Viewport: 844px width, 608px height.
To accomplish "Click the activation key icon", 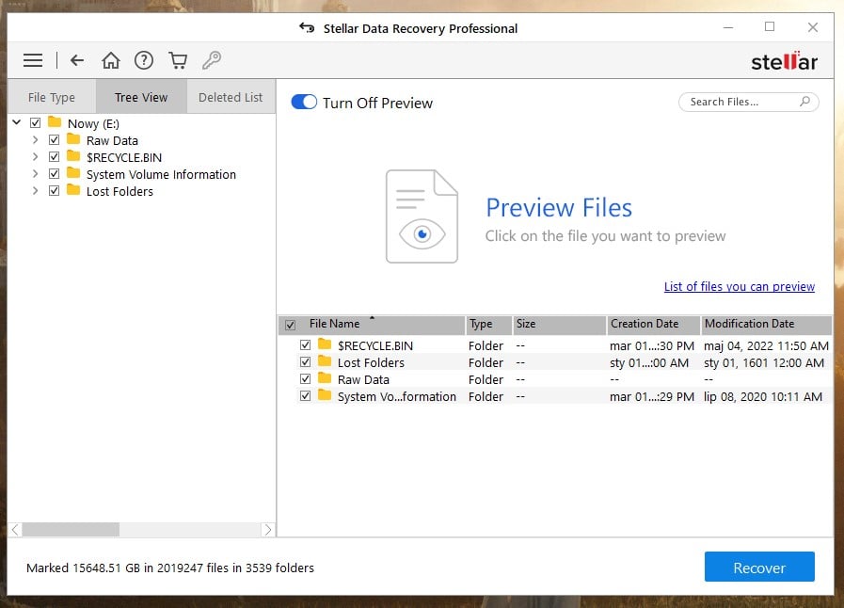I will (x=212, y=60).
